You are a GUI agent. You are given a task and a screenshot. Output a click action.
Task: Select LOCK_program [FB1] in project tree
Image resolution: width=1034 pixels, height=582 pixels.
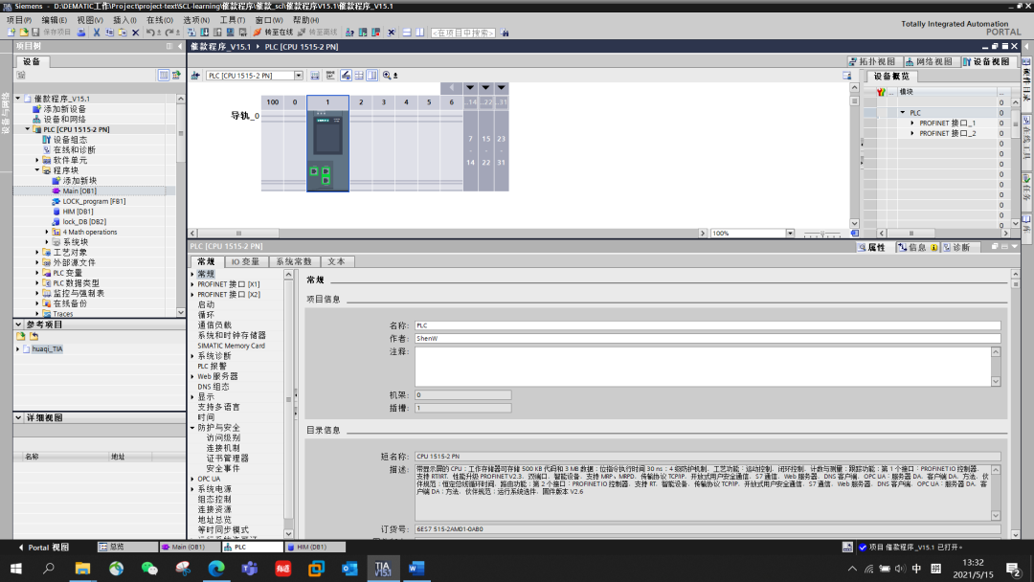click(x=94, y=201)
